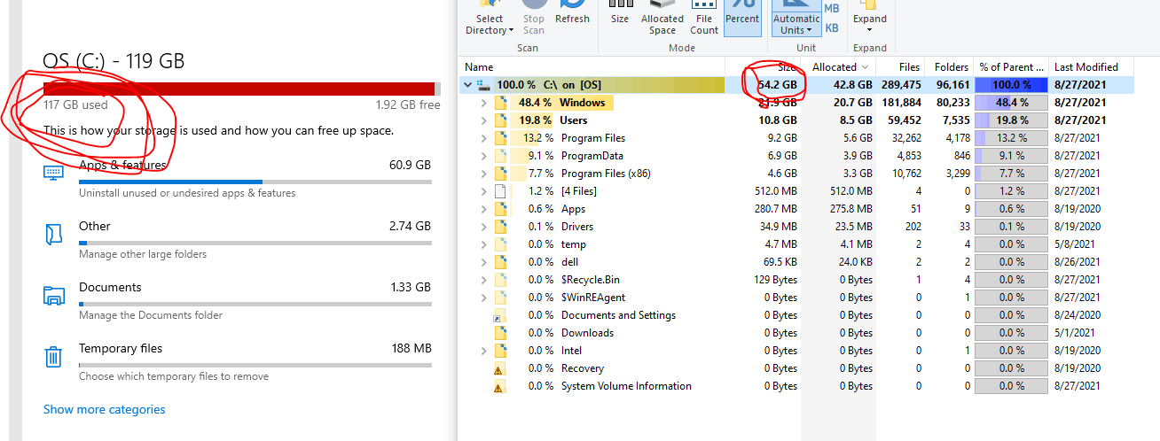Image resolution: width=1160 pixels, height=441 pixels.
Task: Click the ProgramData row folder icon
Action: (x=500, y=156)
